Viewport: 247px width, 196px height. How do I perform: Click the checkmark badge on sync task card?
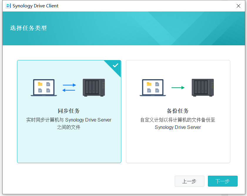[x=115, y=65]
